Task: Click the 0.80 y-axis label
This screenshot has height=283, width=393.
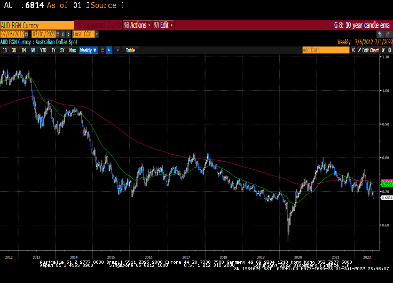Action: click(386, 158)
